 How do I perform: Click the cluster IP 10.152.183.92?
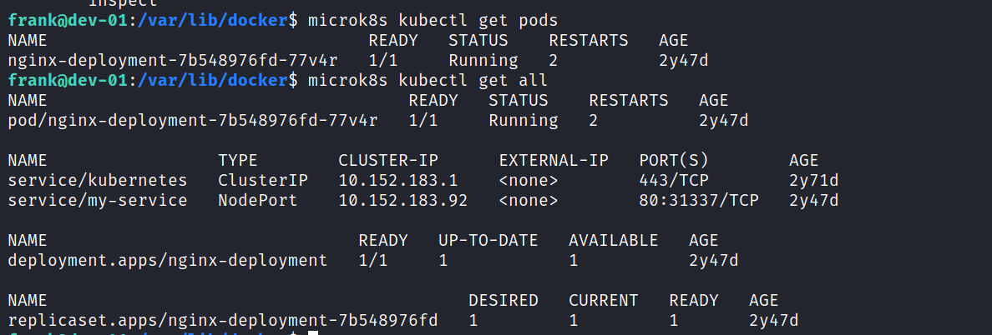(x=403, y=201)
